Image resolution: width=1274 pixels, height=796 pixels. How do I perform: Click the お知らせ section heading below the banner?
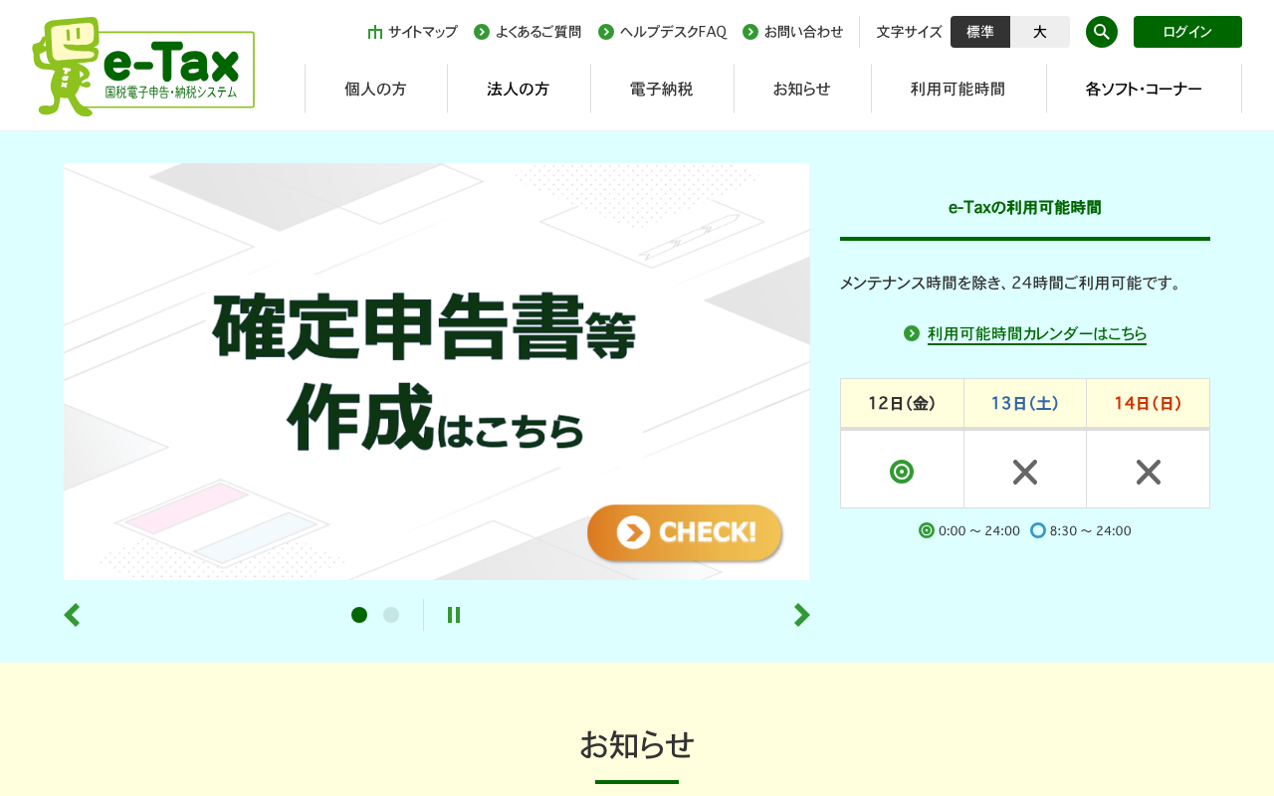(x=637, y=744)
